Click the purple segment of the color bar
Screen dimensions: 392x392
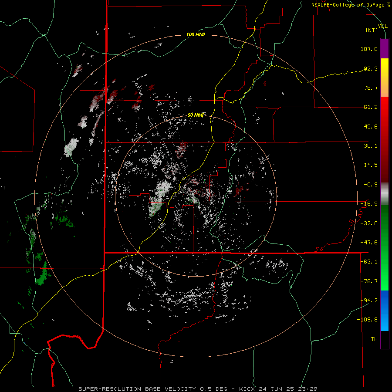click(385, 48)
